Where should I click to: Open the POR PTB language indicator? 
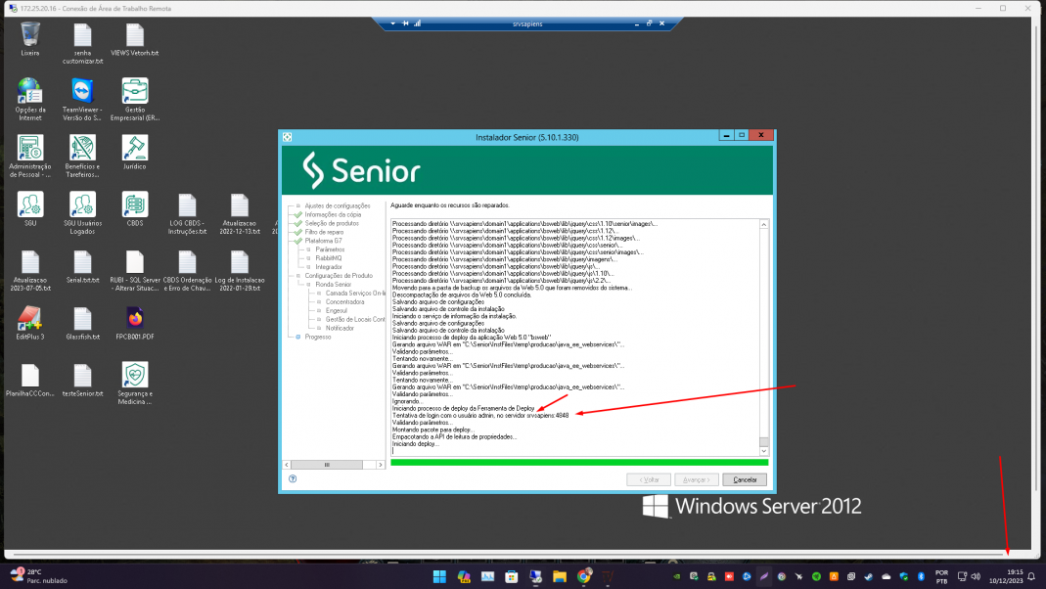pos(941,576)
